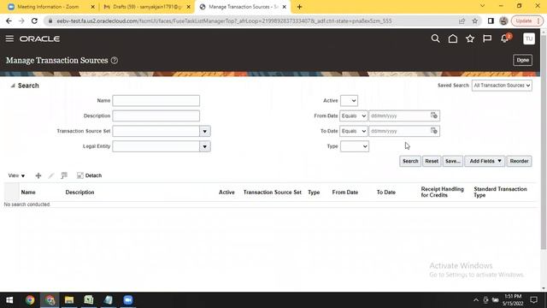Image resolution: width=547 pixels, height=308 pixels.
Task: Open the notifications bell
Action: tap(504, 38)
